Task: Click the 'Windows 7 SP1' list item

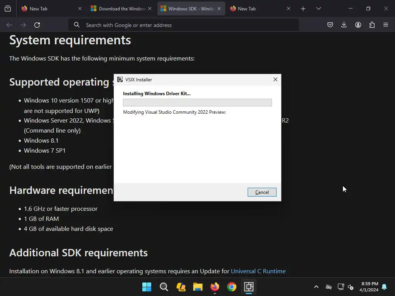Action: tap(45, 151)
